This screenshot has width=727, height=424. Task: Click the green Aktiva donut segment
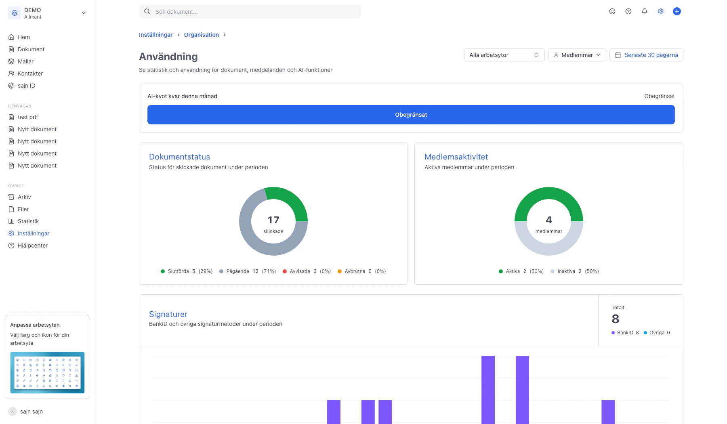pyautogui.click(x=549, y=194)
